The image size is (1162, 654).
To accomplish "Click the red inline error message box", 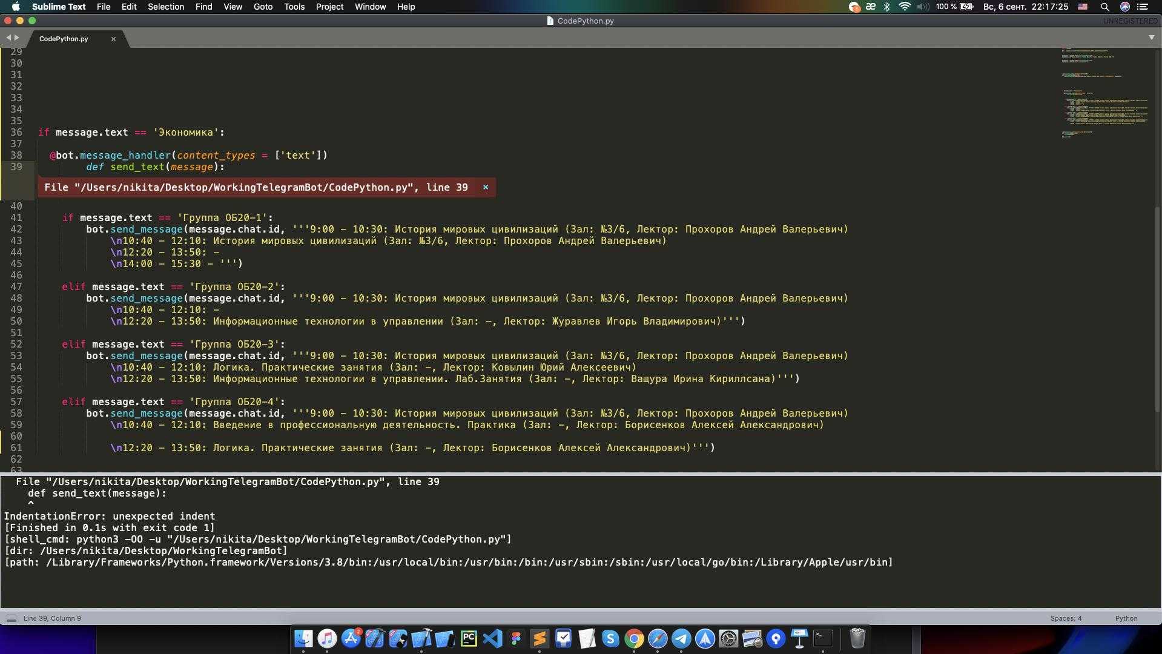I will point(266,187).
